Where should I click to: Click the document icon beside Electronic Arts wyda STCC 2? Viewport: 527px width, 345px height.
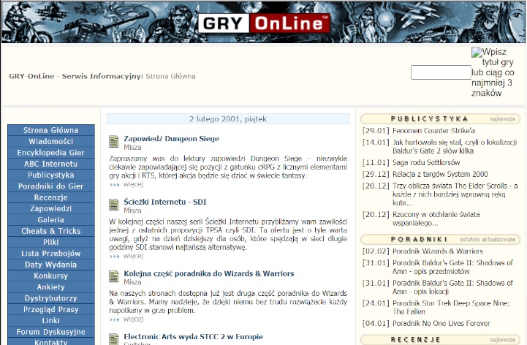click(114, 339)
